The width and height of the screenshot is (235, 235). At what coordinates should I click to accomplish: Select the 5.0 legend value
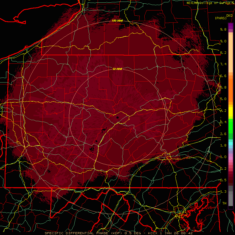coord(223,99)
